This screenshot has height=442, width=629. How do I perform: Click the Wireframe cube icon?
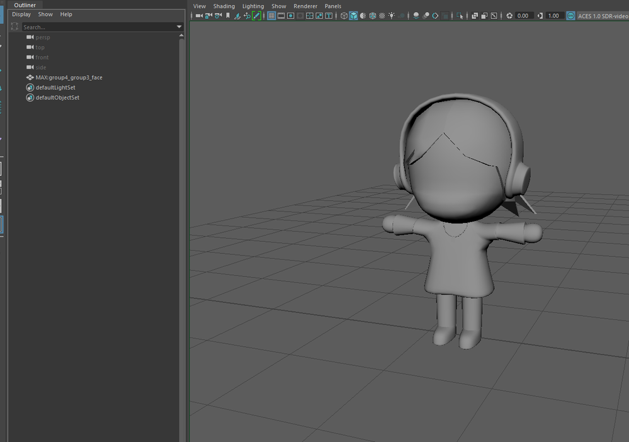click(344, 16)
